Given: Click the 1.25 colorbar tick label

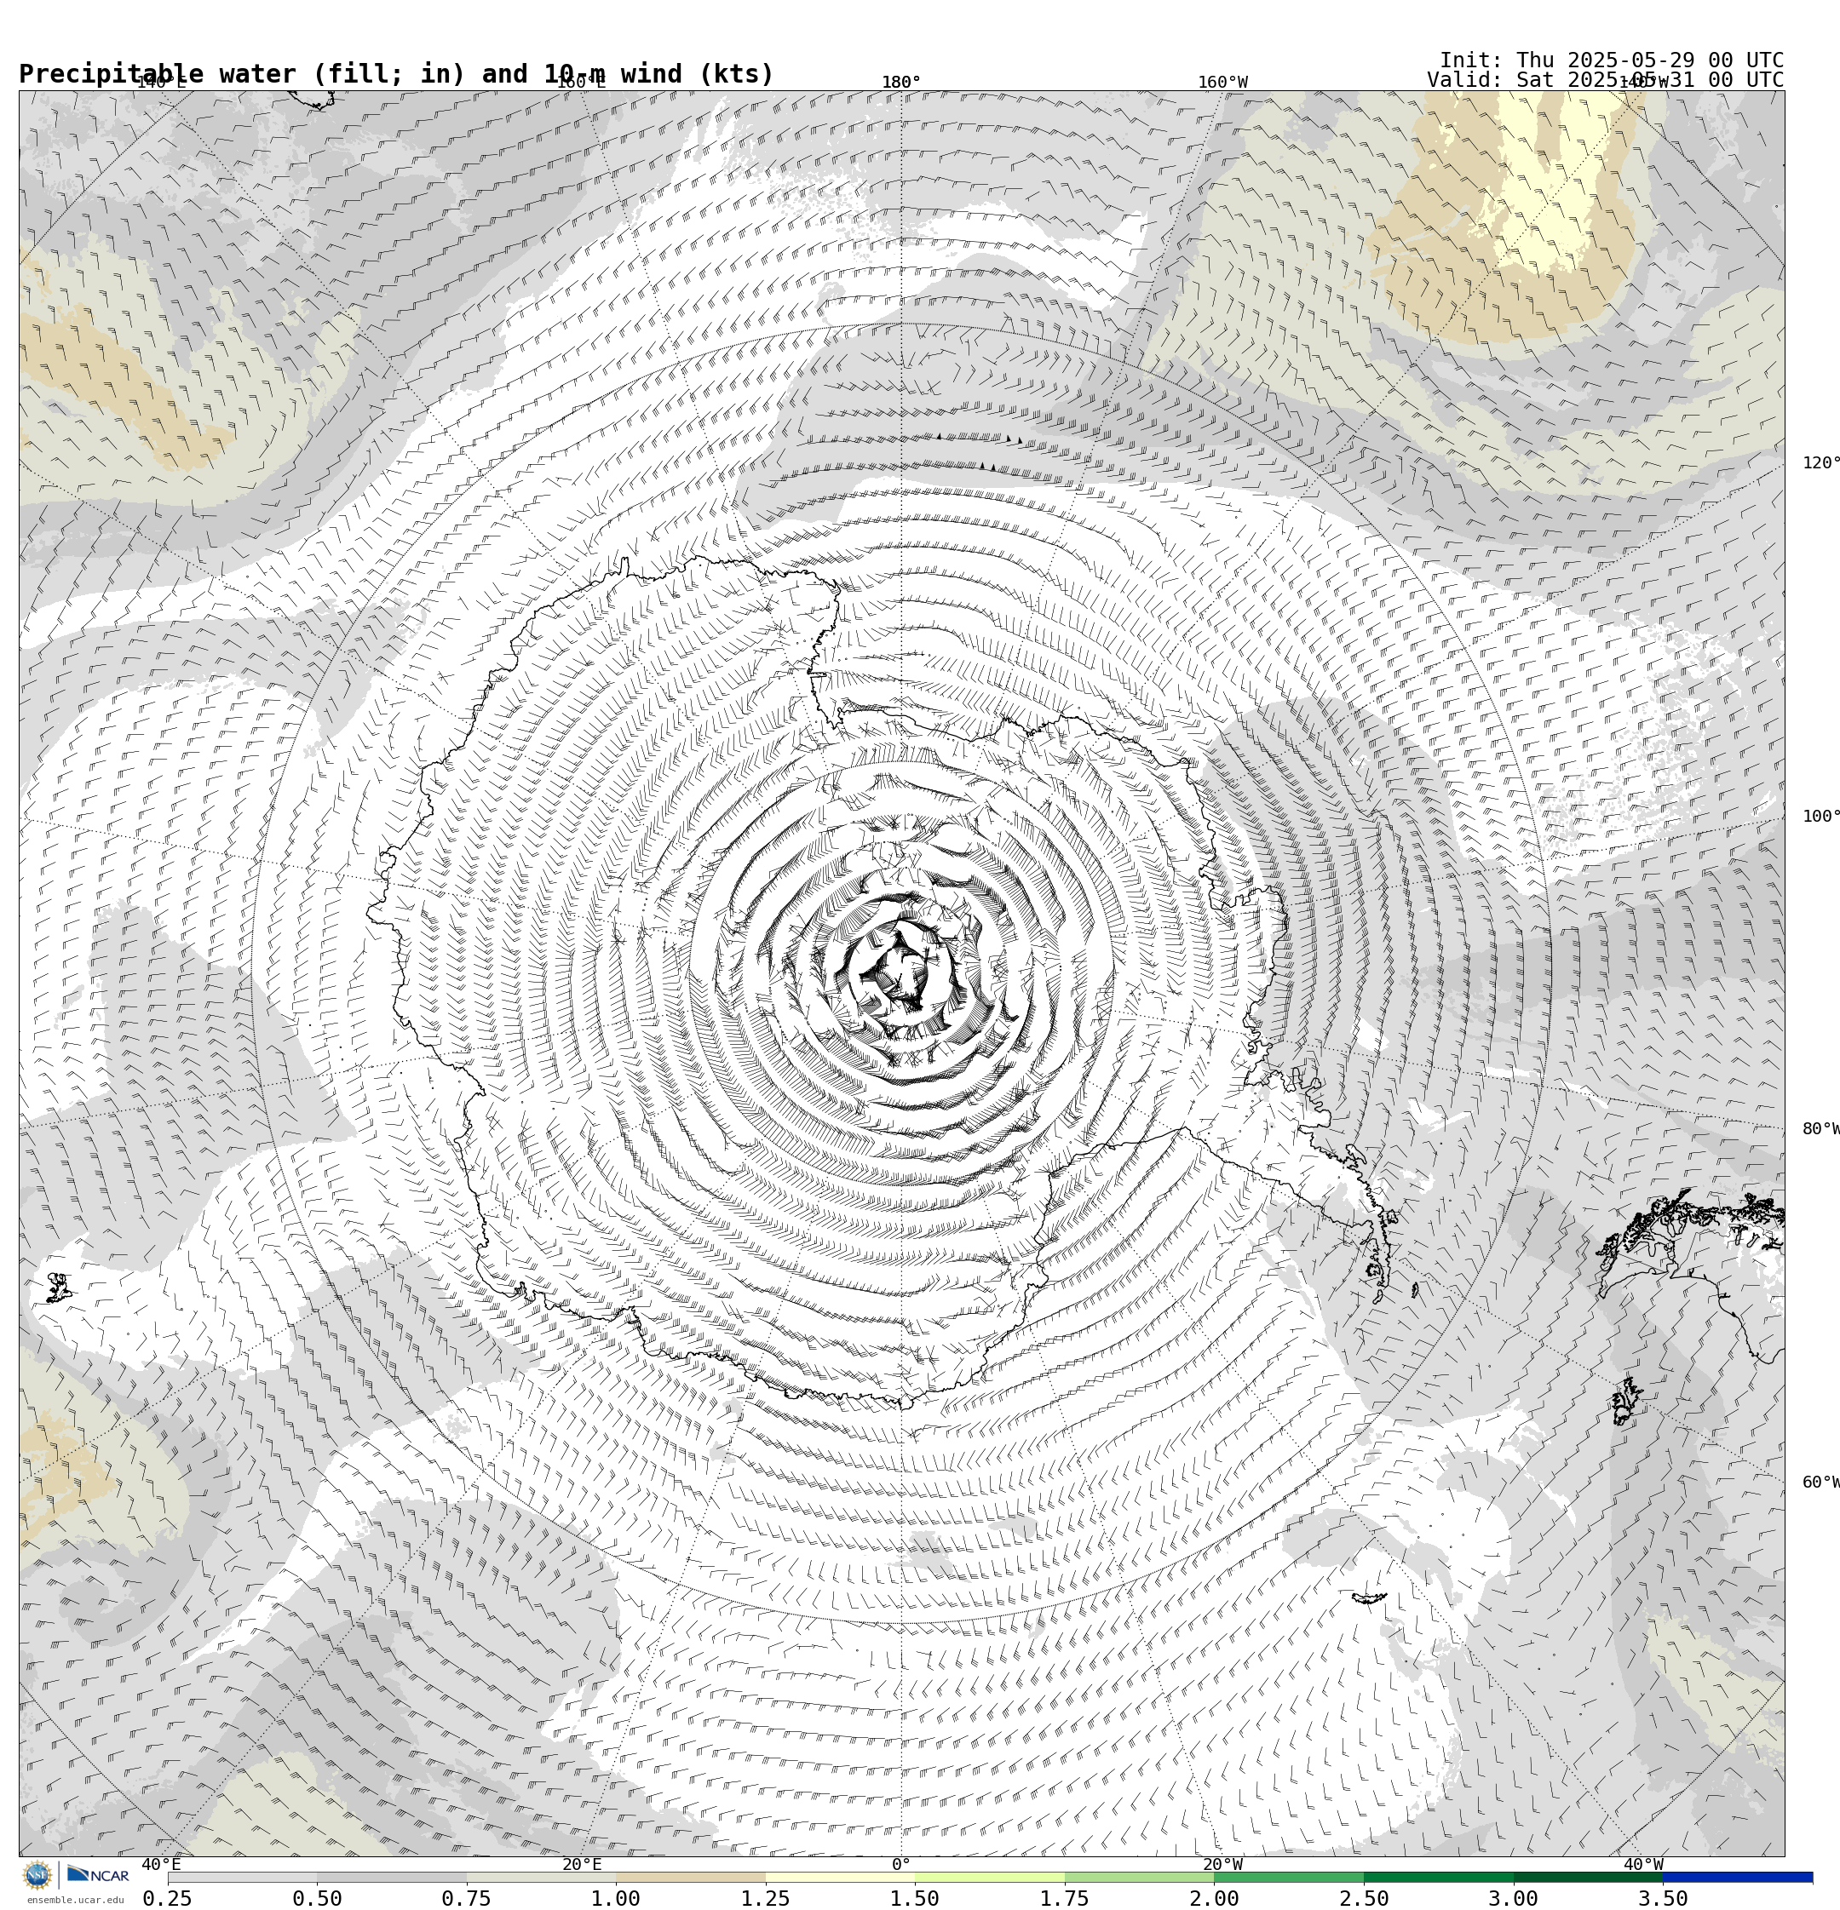Looking at the screenshot, I should [x=766, y=1898].
